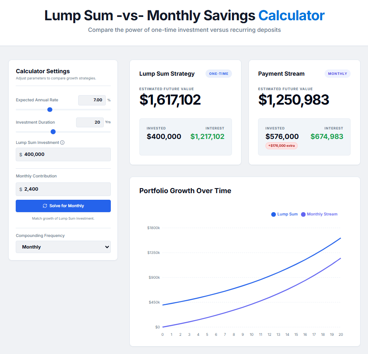
Task: Focus the Expected Annual Rate percent input
Action: coord(92,100)
